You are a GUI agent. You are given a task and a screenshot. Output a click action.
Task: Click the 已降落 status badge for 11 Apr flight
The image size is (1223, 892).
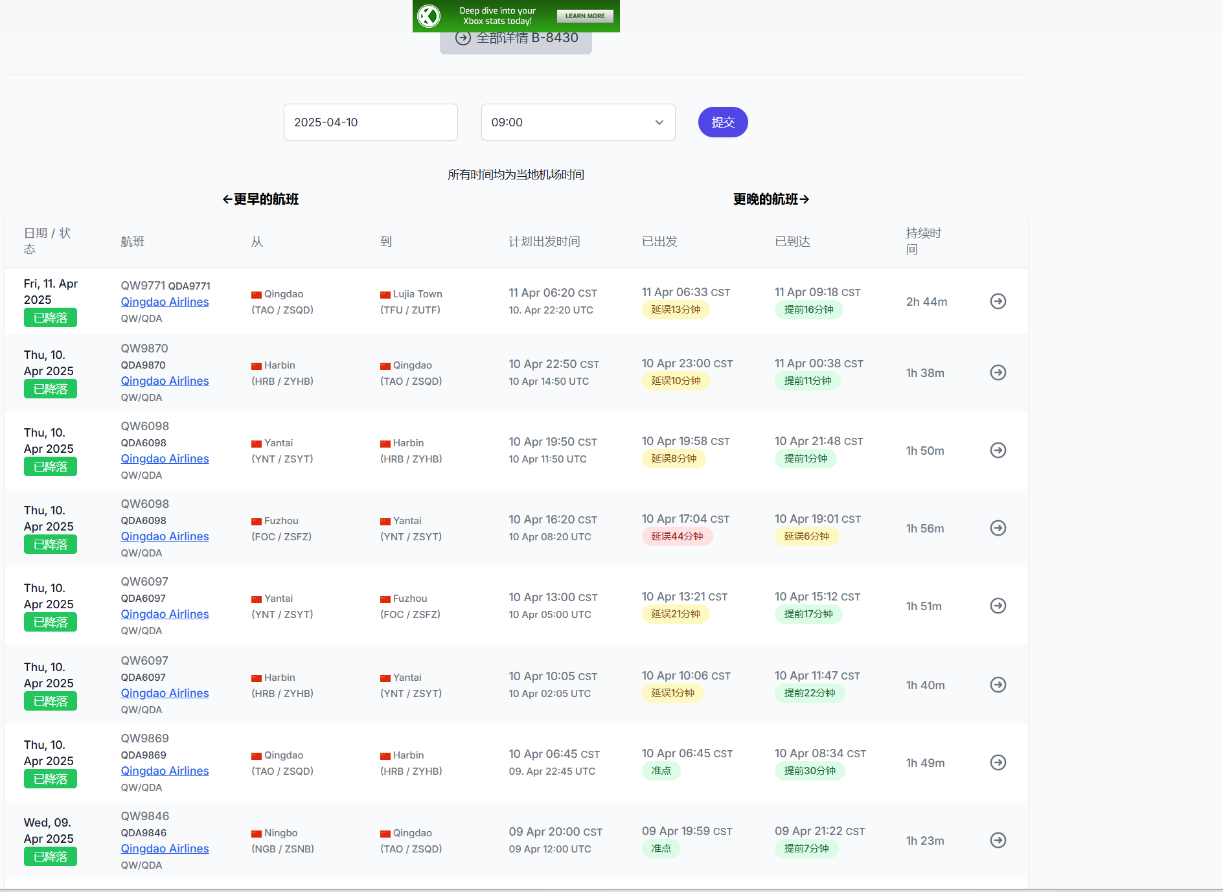pos(51,318)
